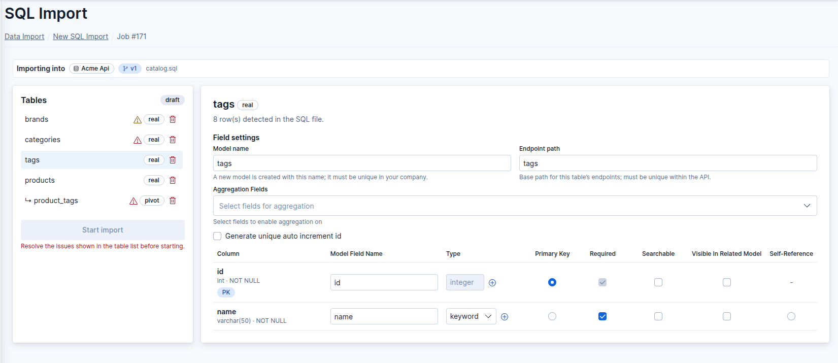Enable Searchable for the name column
The height and width of the screenshot is (363, 838).
point(658,316)
